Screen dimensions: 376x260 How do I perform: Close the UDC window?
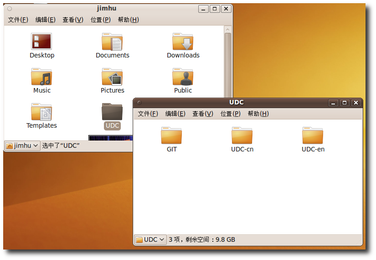(356, 103)
